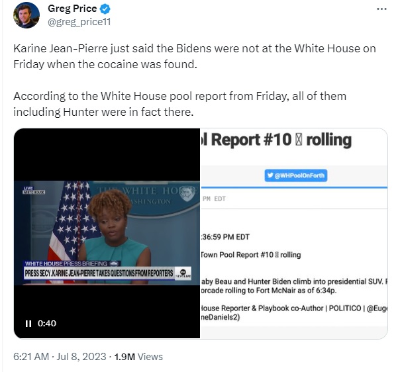This screenshot has width=398, height=372.
Task: Click the 1.9M Views counter
Action: click(138, 357)
